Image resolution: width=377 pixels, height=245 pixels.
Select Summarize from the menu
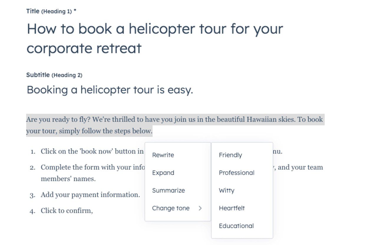coord(168,190)
